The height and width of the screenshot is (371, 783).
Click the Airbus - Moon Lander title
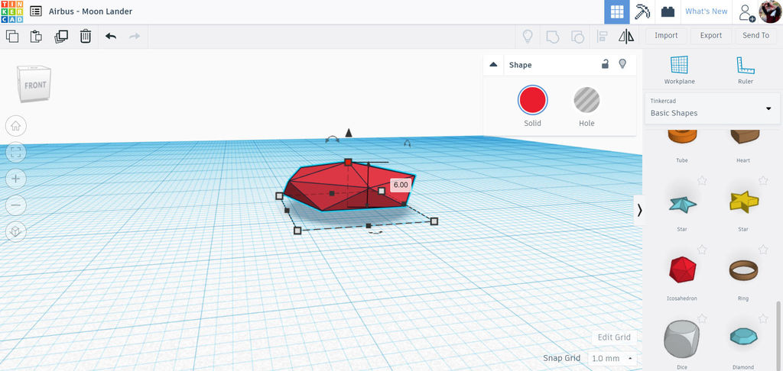[90, 11]
